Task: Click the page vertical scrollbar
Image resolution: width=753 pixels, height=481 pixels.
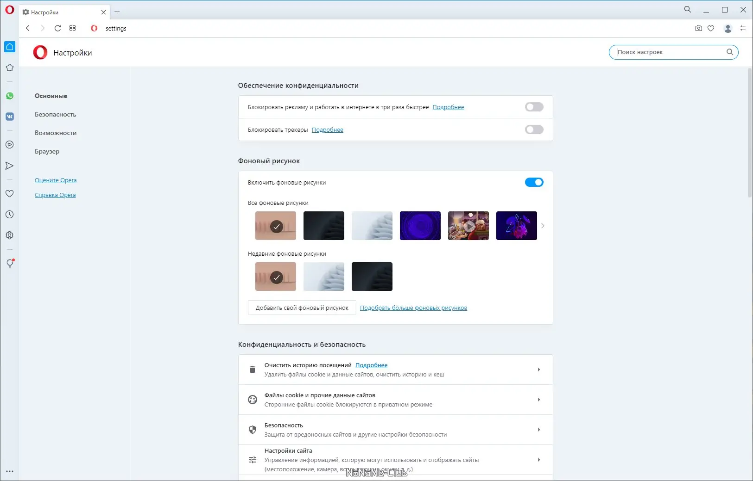Action: tap(750, 133)
